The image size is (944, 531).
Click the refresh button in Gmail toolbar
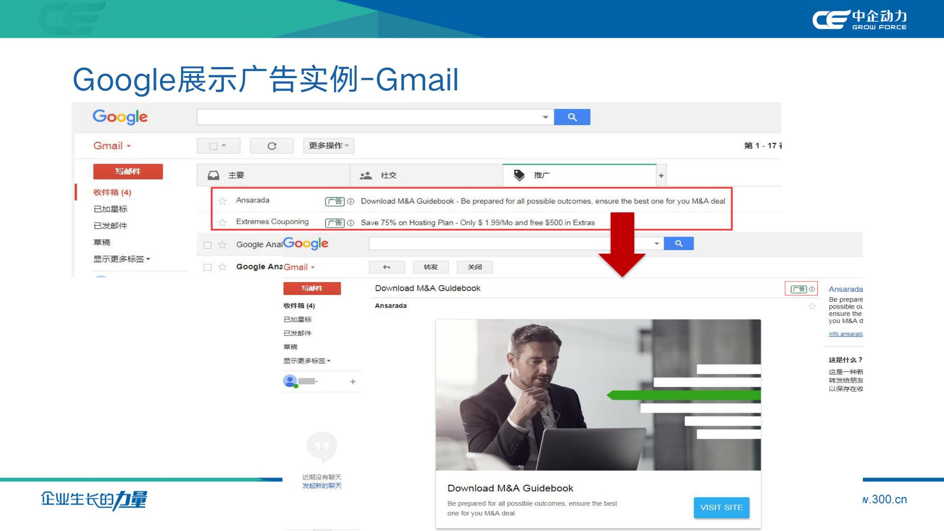[x=272, y=146]
